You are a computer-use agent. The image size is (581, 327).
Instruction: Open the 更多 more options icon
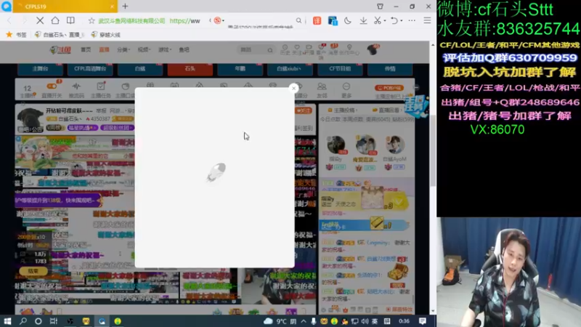click(x=346, y=89)
